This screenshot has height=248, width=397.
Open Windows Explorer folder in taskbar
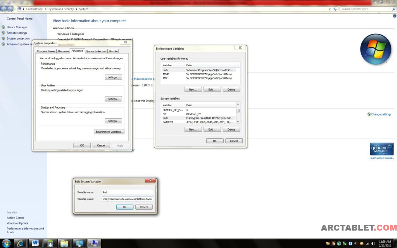point(65,243)
